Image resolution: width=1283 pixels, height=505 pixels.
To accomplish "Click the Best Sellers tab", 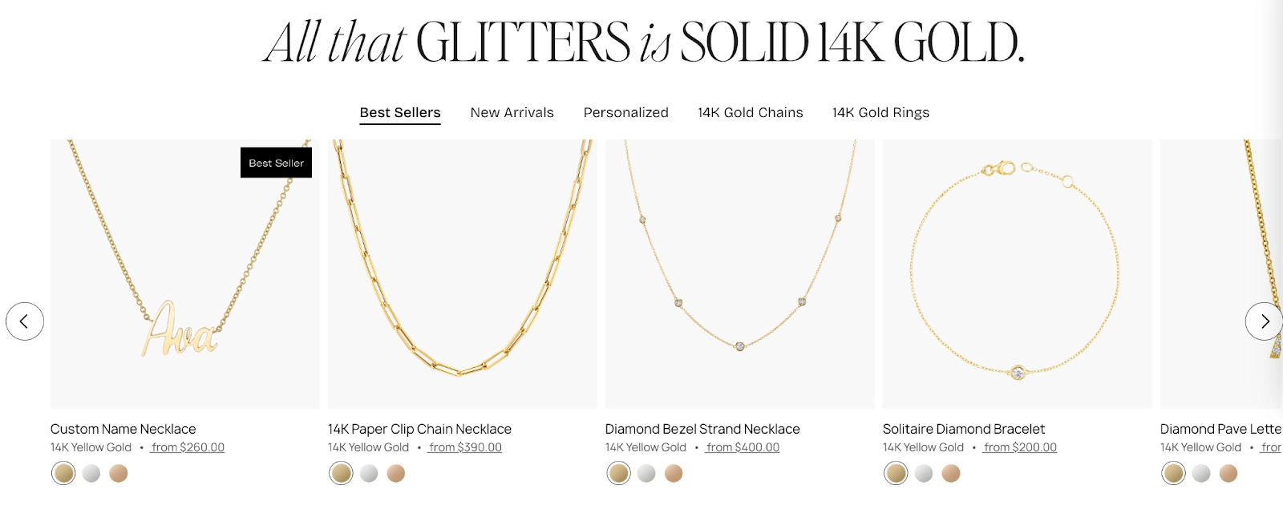I will click(400, 112).
